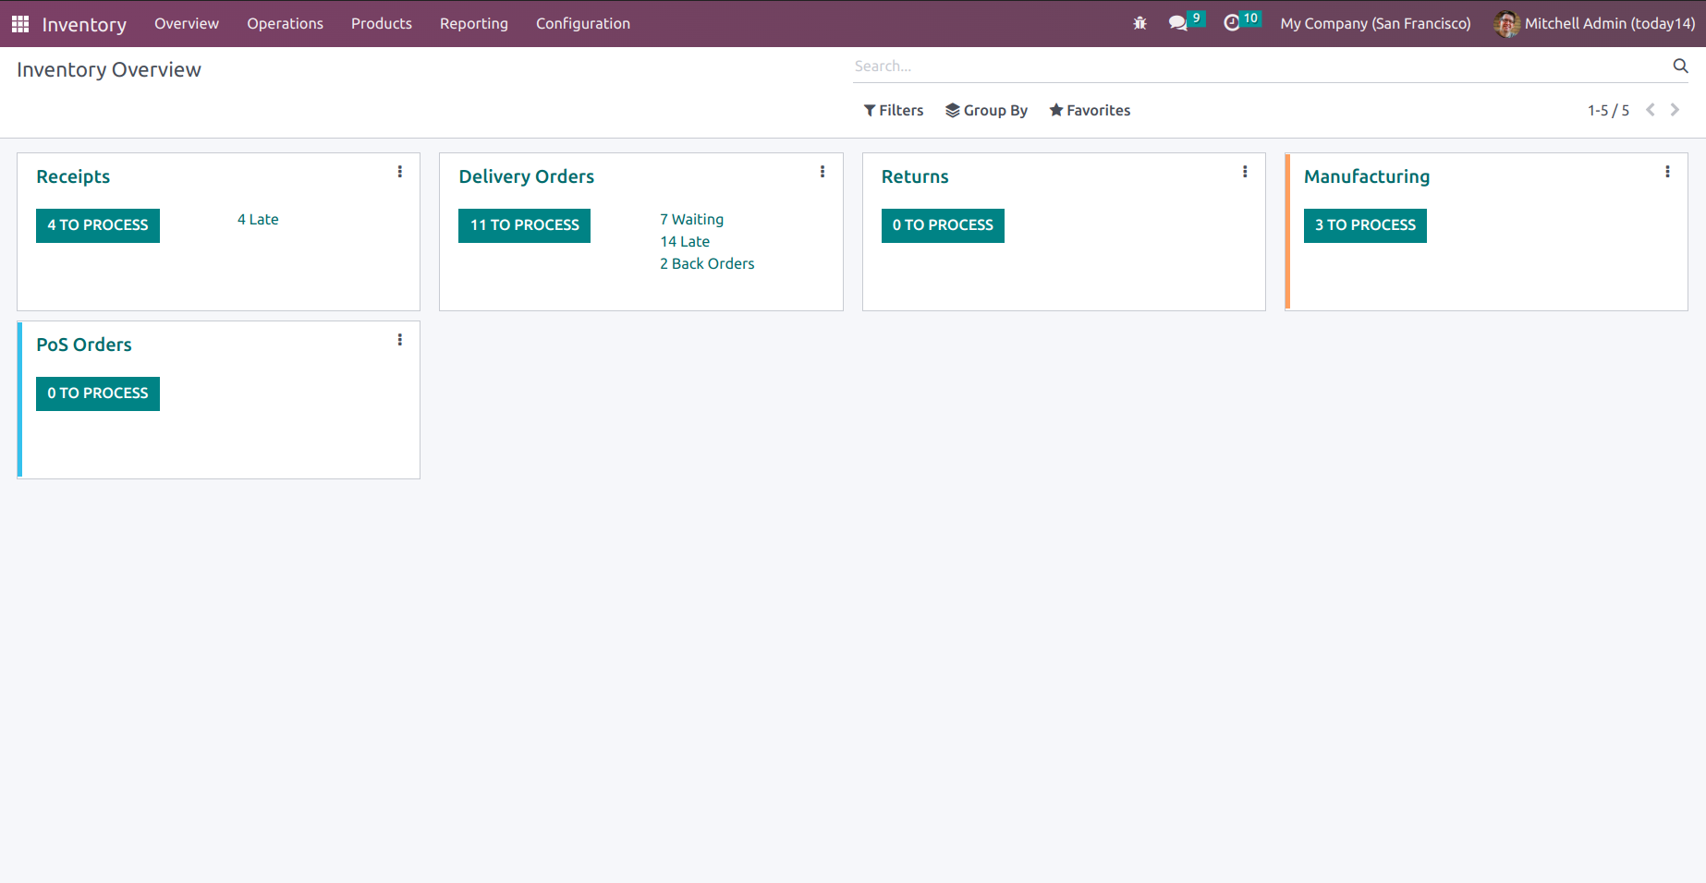Open the 14 Late delivery orders
Image resolution: width=1706 pixels, height=883 pixels.
point(685,241)
